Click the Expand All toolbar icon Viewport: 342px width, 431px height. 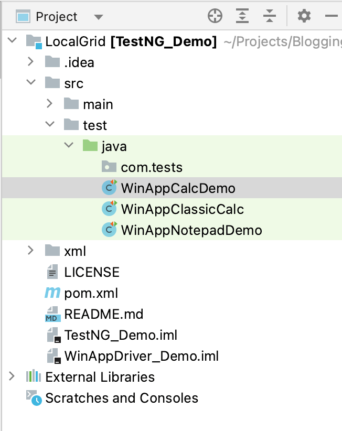(x=242, y=16)
